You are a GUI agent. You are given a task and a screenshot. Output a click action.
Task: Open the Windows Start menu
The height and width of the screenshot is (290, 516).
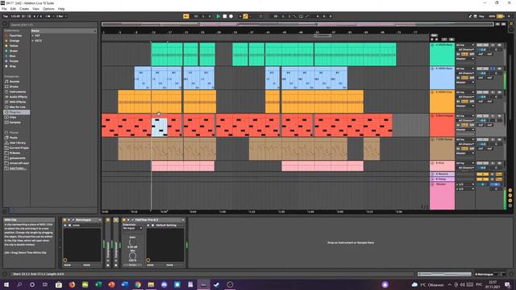point(6,284)
